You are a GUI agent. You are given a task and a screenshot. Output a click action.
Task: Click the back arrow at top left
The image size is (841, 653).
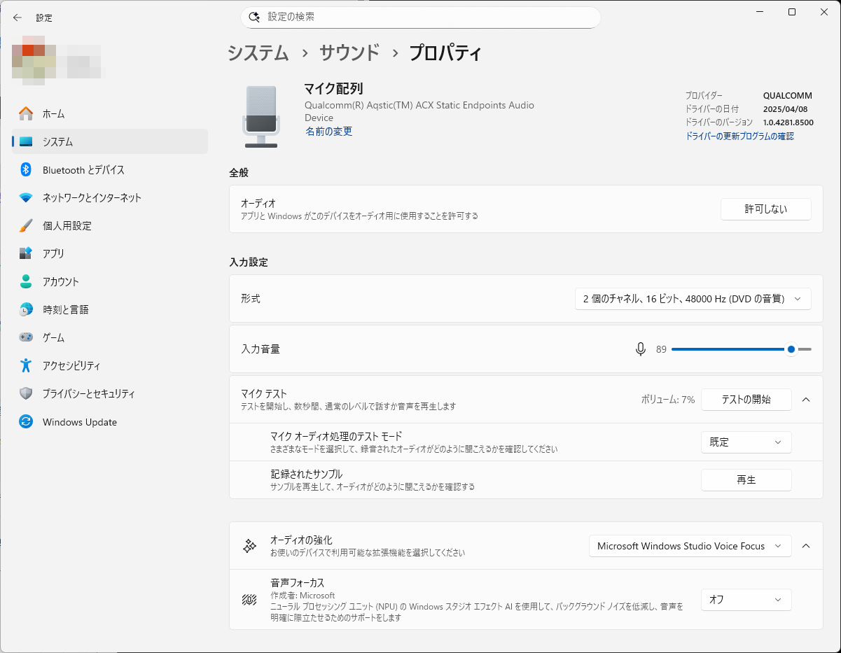pos(17,17)
